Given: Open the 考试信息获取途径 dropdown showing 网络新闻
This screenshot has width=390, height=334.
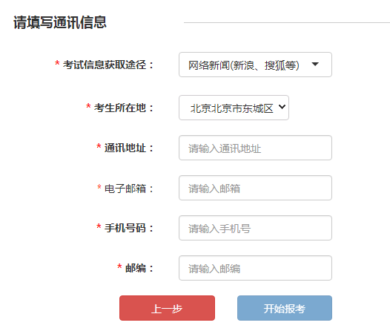Looking at the screenshot, I should click(255, 65).
